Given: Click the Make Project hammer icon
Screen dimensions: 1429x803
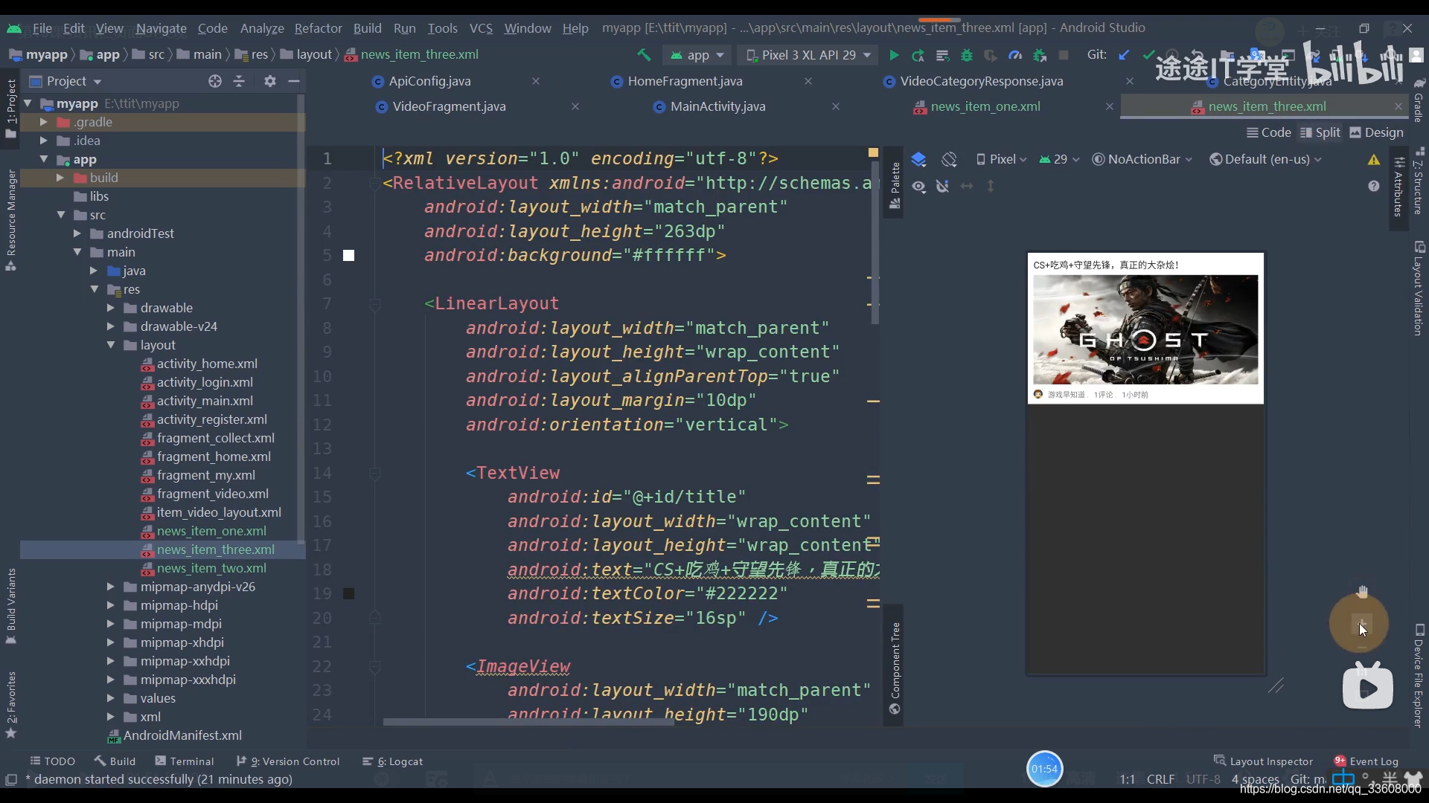Looking at the screenshot, I should click(x=644, y=55).
